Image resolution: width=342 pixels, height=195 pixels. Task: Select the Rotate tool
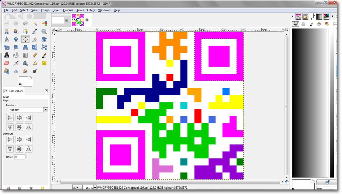(44, 39)
